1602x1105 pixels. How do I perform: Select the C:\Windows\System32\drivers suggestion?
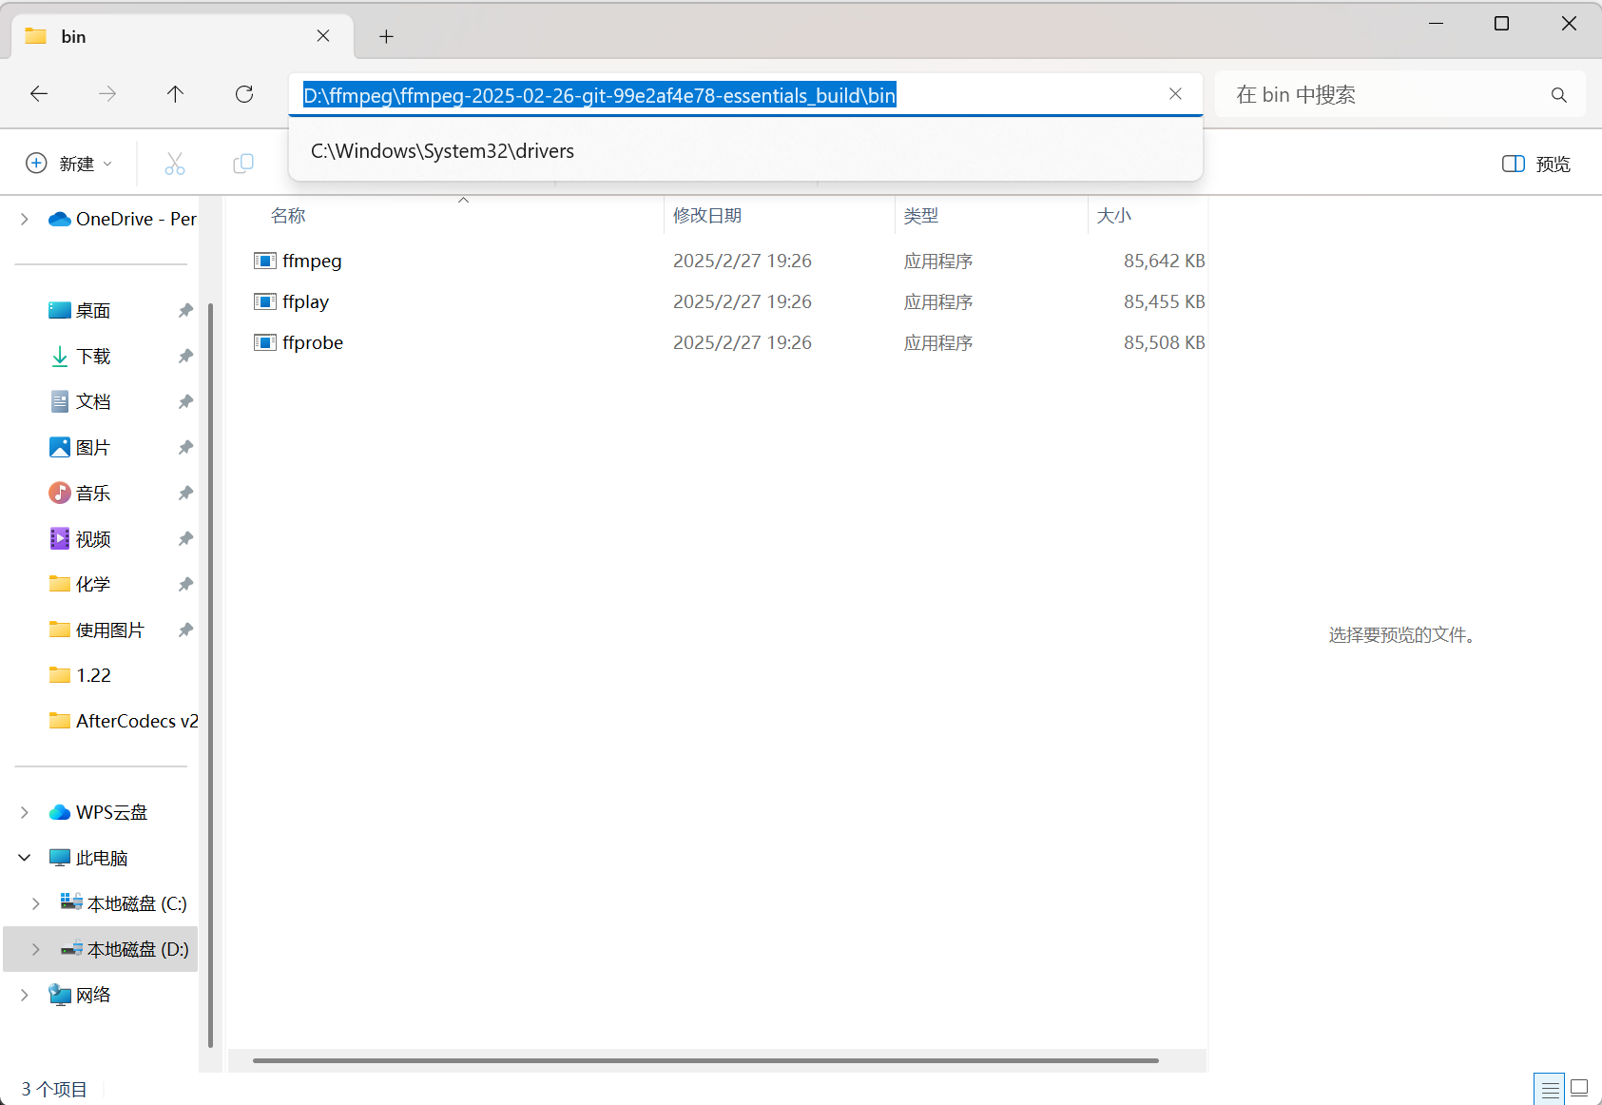tap(745, 151)
